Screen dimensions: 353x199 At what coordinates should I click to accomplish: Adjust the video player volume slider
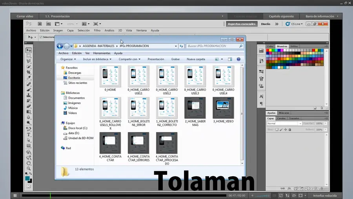pos(262,195)
